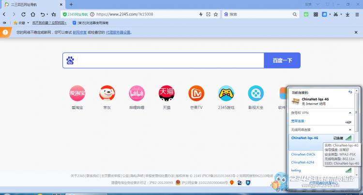The image size is (363, 195).
Task: Select the 2345 navigation tab
Action: 32,4
